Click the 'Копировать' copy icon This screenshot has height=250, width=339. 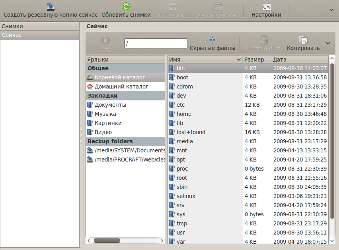(x=303, y=40)
